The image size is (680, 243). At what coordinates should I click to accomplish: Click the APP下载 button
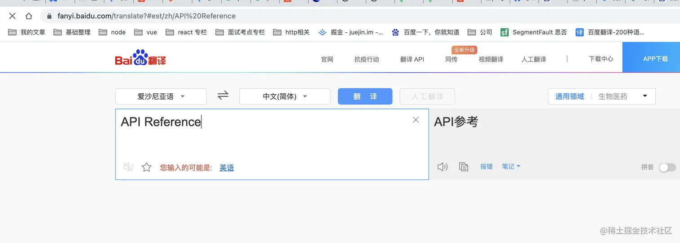click(651, 57)
